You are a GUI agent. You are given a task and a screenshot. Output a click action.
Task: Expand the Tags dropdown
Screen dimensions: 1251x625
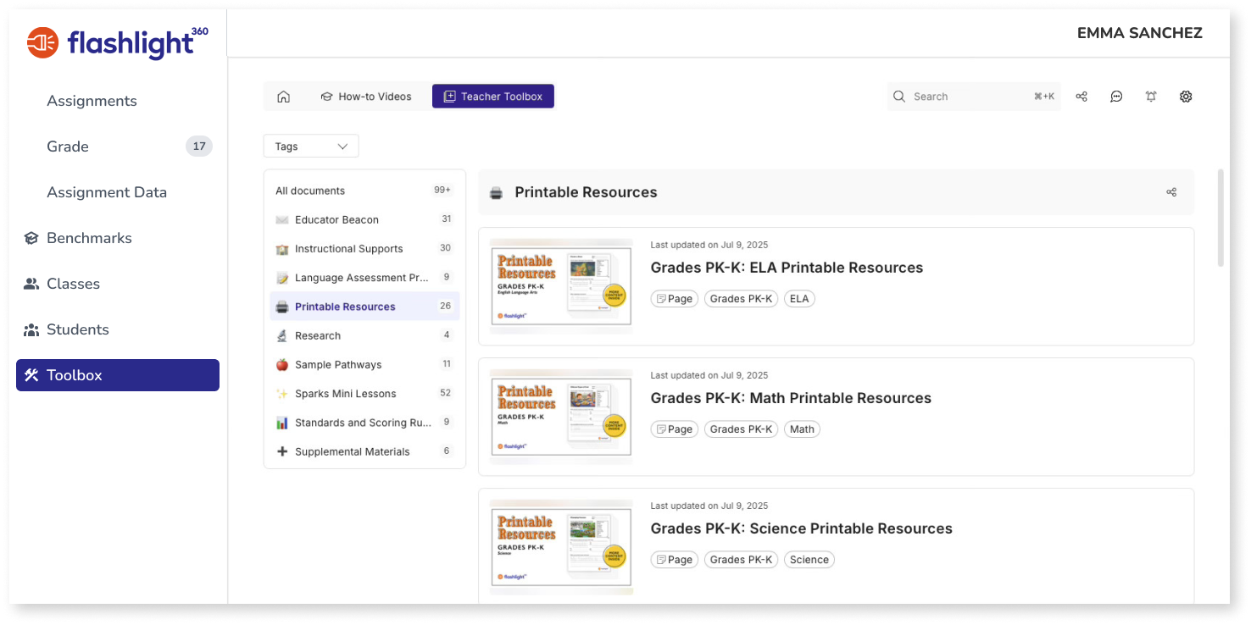[311, 147]
